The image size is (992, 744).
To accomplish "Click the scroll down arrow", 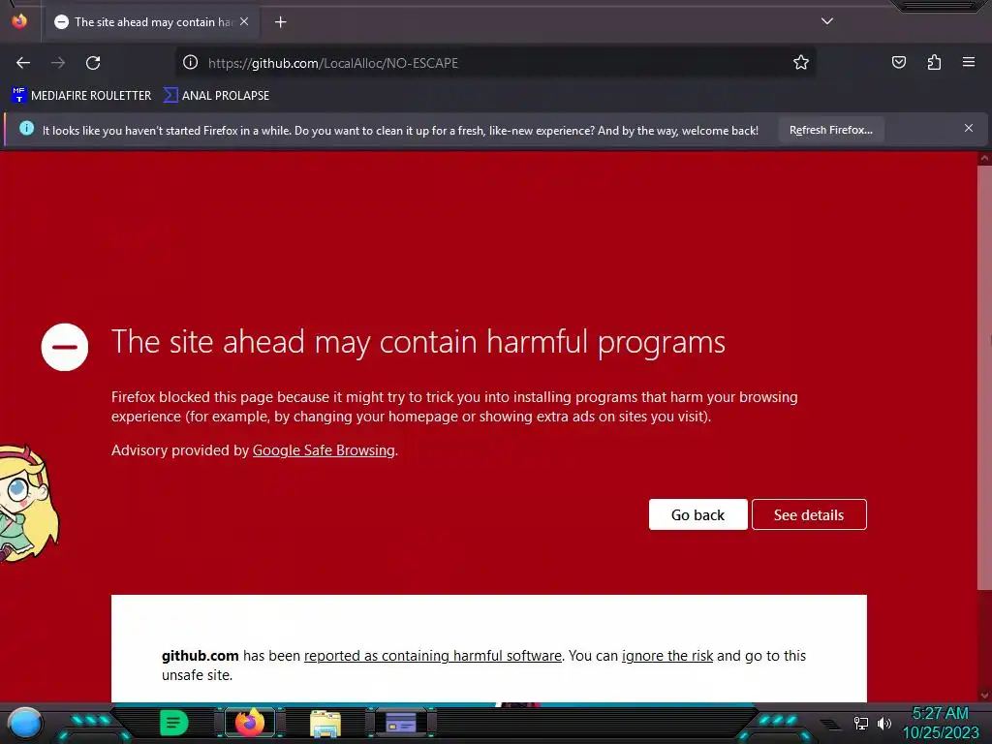I will [x=984, y=696].
